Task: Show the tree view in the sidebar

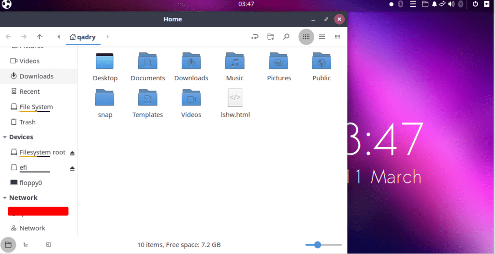Action: [26, 244]
